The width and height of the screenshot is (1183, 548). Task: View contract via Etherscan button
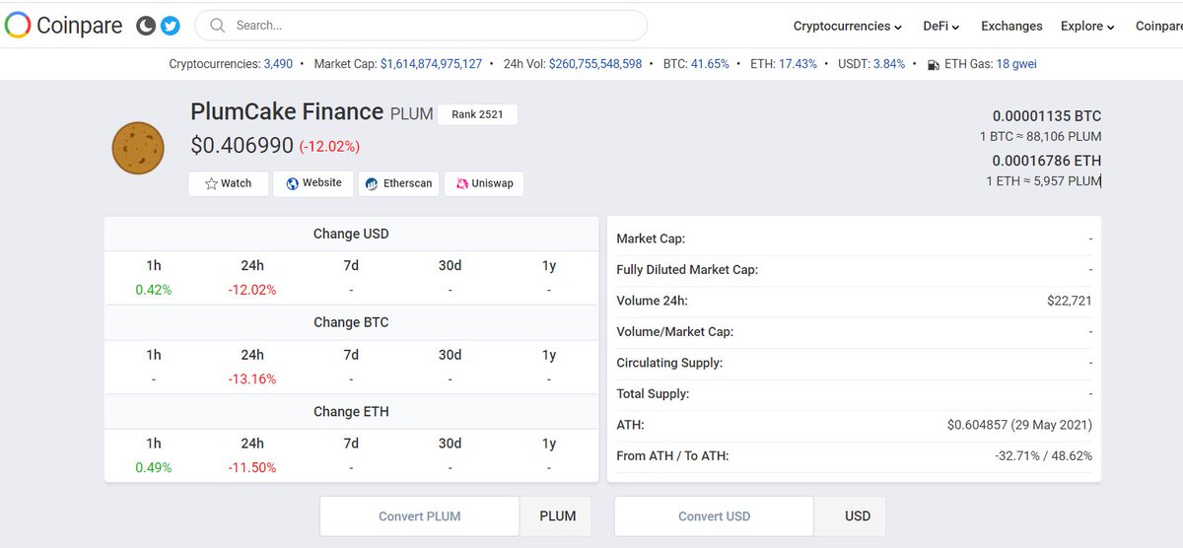tap(399, 183)
